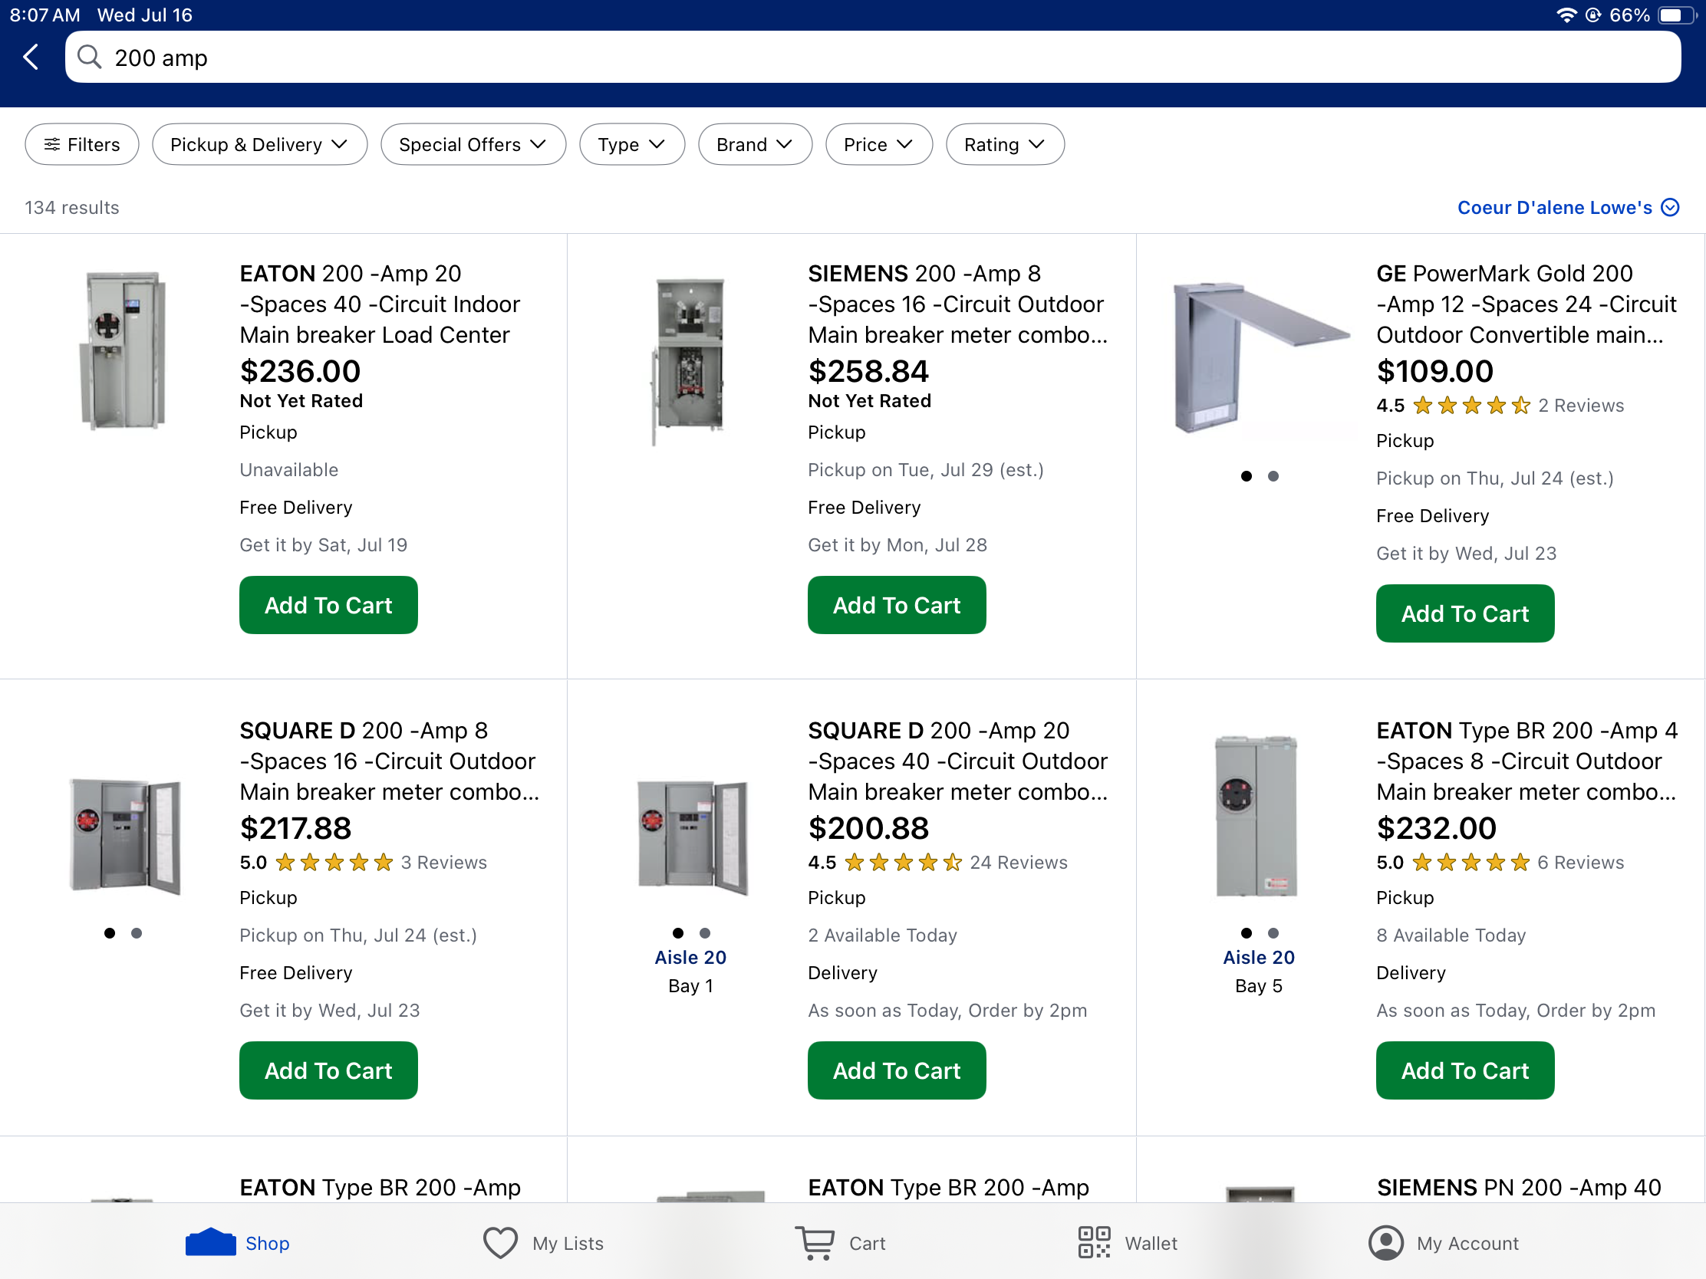Image resolution: width=1706 pixels, height=1279 pixels.
Task: Add EATON Type BR $232.00 to cart
Action: tap(1465, 1071)
